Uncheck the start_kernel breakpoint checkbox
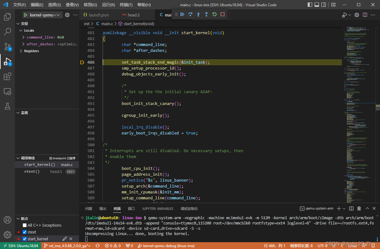Image resolution: width=380 pixels, height=249 pixels. [24, 239]
